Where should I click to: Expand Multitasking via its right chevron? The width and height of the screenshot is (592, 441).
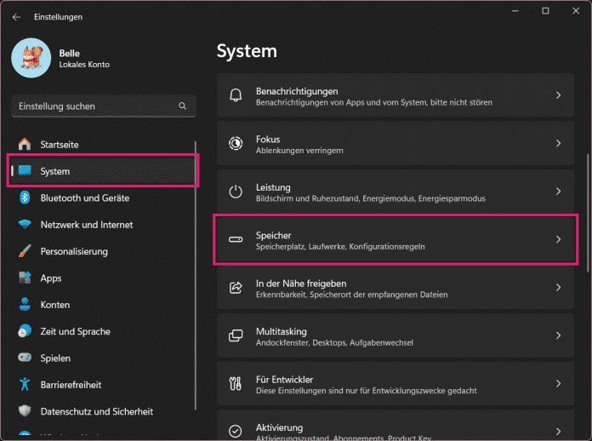558,336
